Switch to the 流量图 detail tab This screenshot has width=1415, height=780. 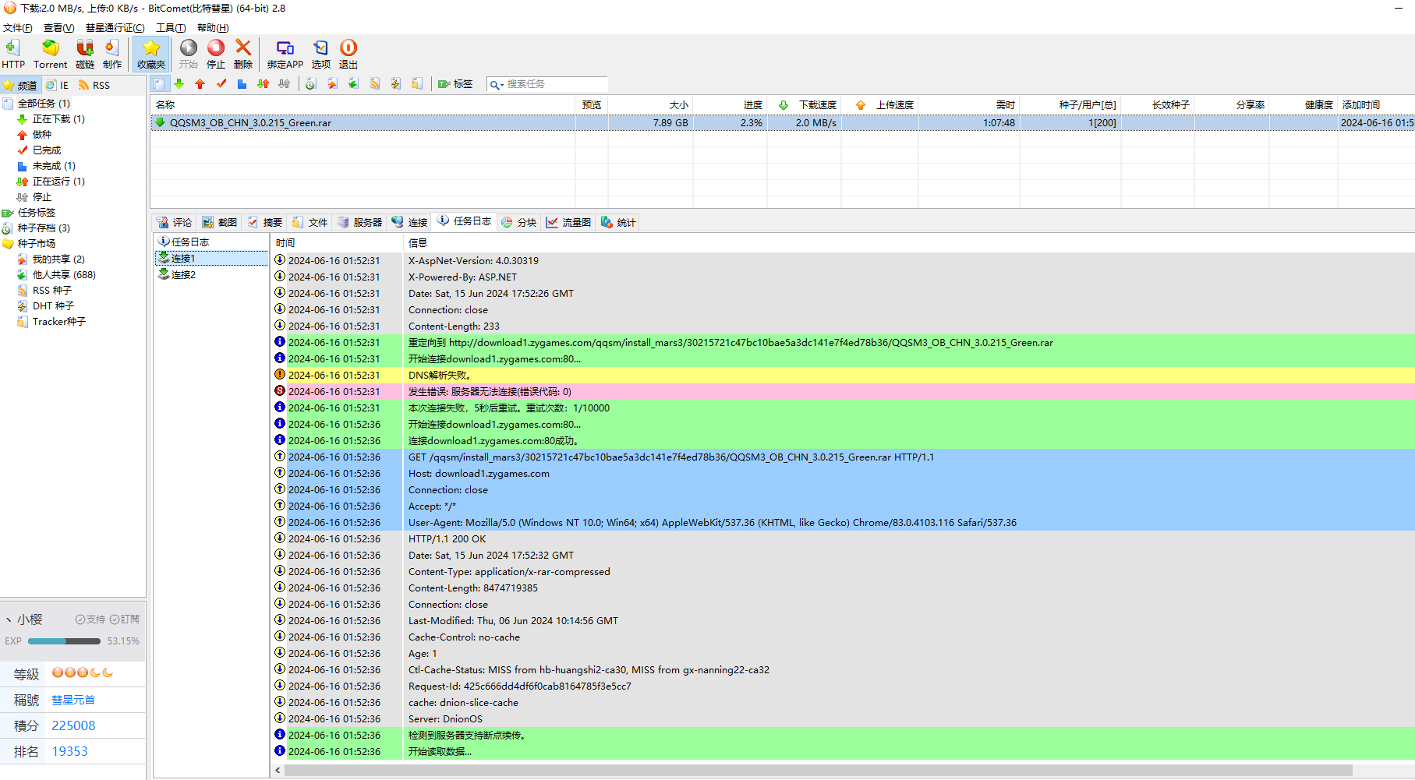(569, 222)
